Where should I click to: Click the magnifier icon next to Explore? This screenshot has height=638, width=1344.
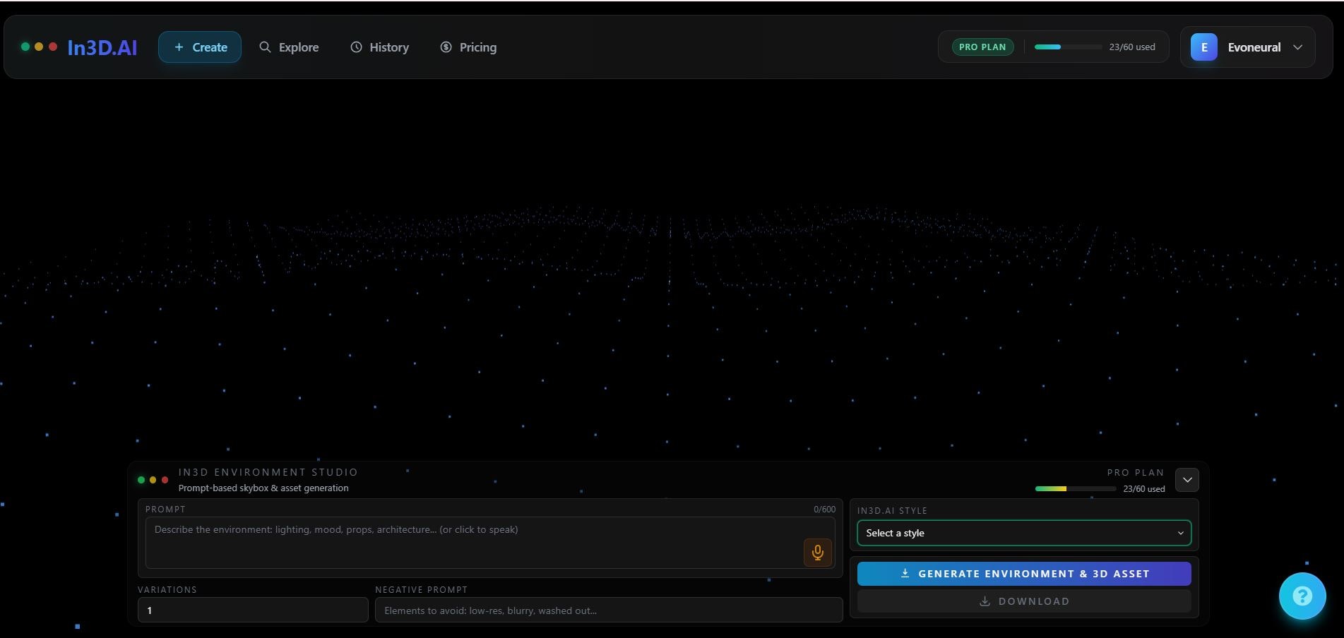(265, 47)
